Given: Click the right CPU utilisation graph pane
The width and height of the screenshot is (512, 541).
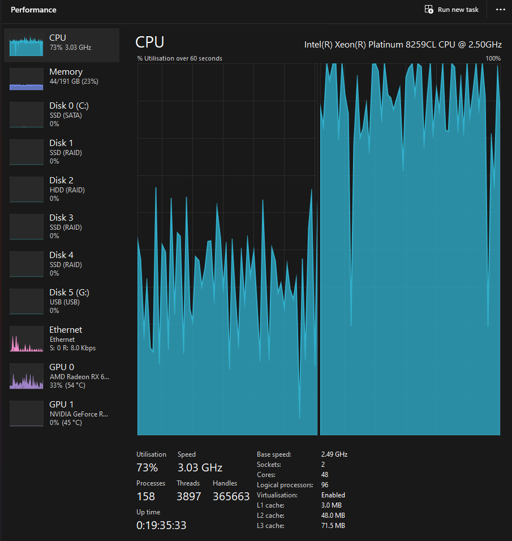Looking at the screenshot, I should tap(410, 249).
